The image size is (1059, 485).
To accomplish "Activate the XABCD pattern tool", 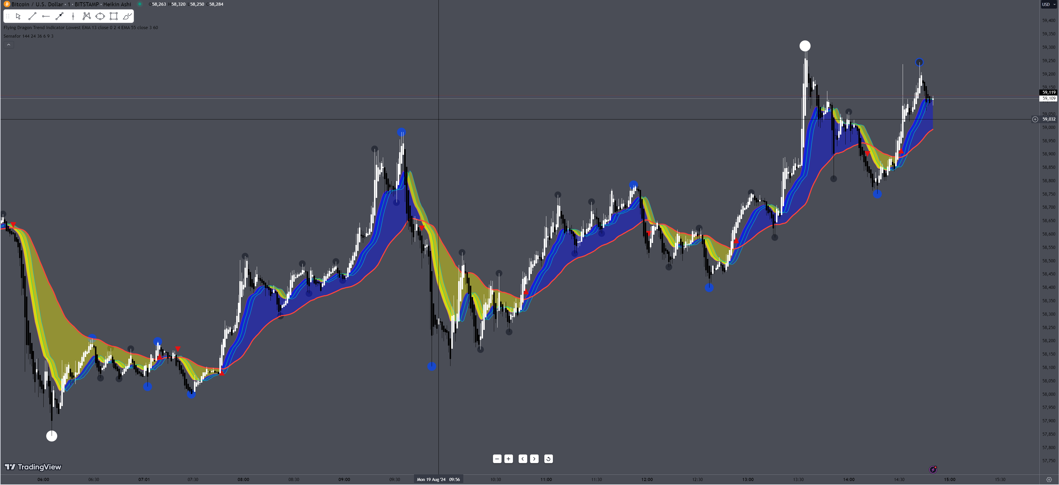I will click(x=86, y=17).
